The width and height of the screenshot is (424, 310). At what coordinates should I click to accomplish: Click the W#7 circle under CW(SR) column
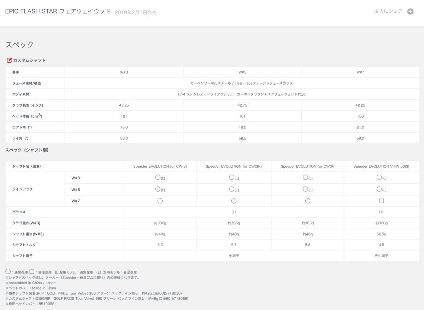tap(234, 201)
